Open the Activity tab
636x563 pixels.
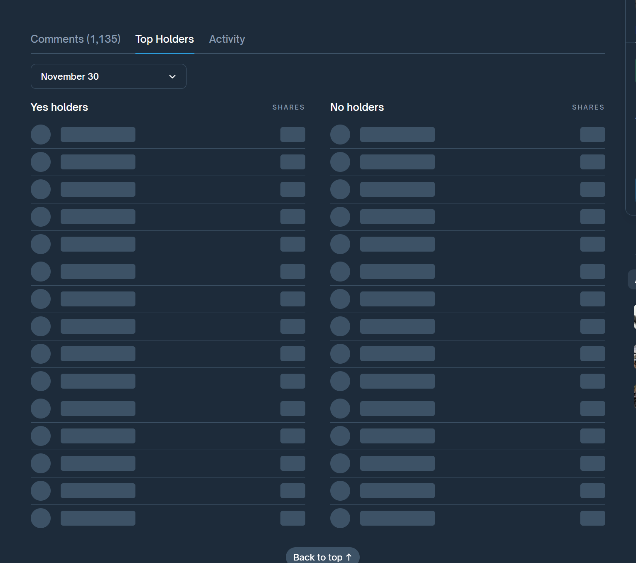point(227,39)
